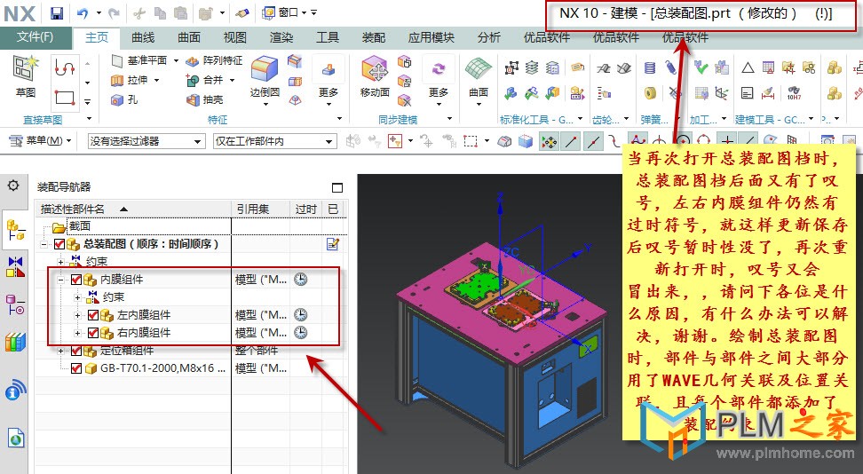
Task: Open the 文件(F) file menu
Action: click(36, 37)
